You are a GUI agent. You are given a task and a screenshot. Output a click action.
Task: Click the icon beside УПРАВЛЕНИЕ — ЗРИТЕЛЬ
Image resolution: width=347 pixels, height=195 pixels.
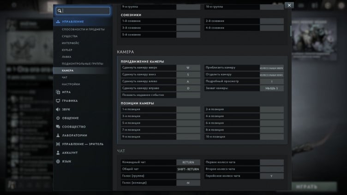pos(58,144)
